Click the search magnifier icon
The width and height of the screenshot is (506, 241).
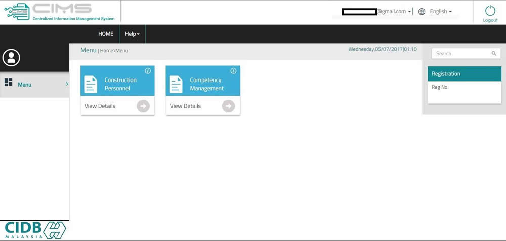[494, 53]
